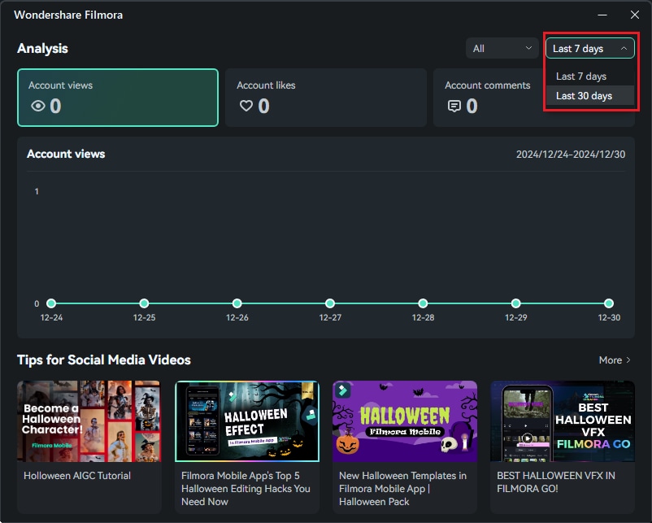Select the Account views card
652x523 pixels.
click(118, 98)
